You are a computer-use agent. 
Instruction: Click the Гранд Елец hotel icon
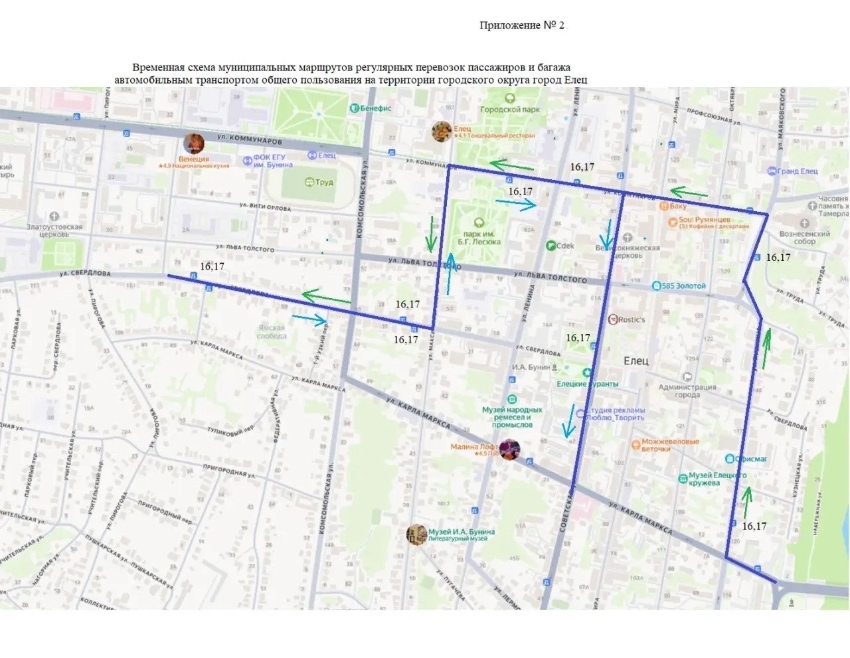[x=772, y=171]
